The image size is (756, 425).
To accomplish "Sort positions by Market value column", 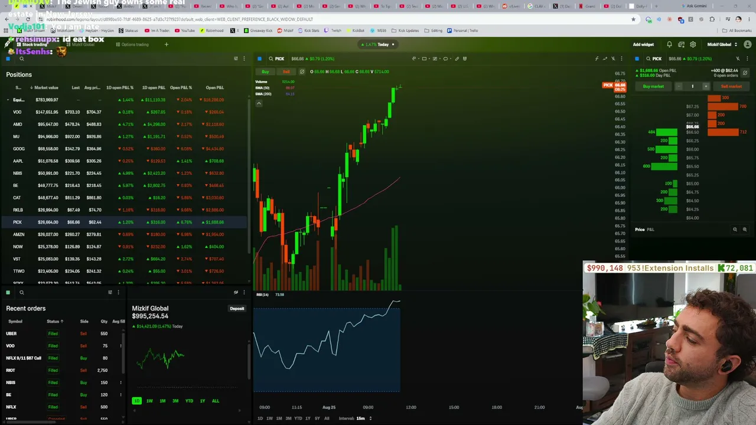I will pyautogui.click(x=45, y=87).
